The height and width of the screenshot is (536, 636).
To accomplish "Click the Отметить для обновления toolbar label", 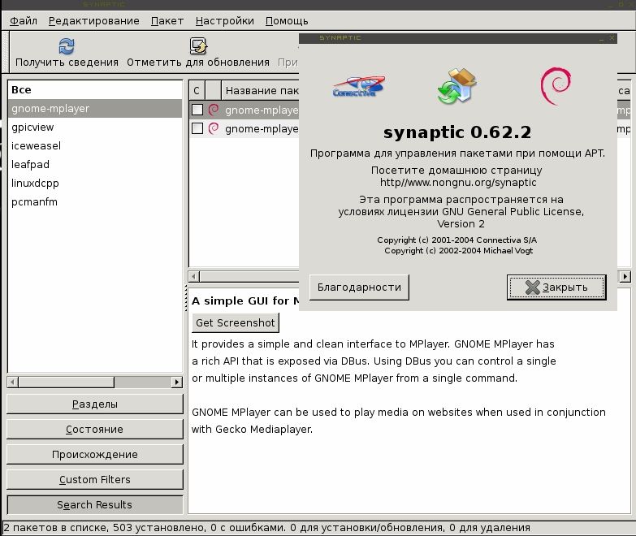I will 198,63.
